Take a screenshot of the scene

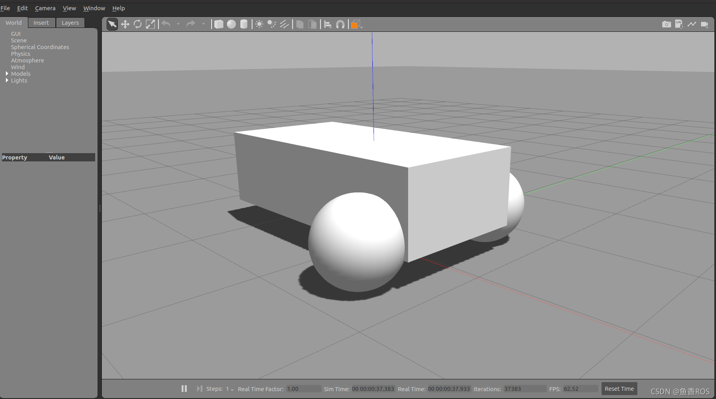point(666,24)
